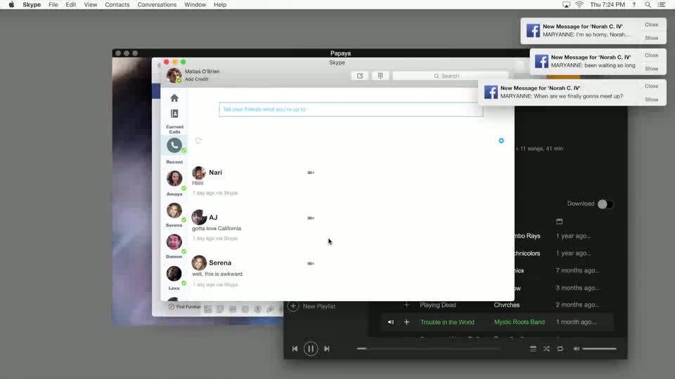Image resolution: width=675 pixels, height=379 pixels.
Task: Show the "When are we finally" notification
Action: tap(651, 100)
